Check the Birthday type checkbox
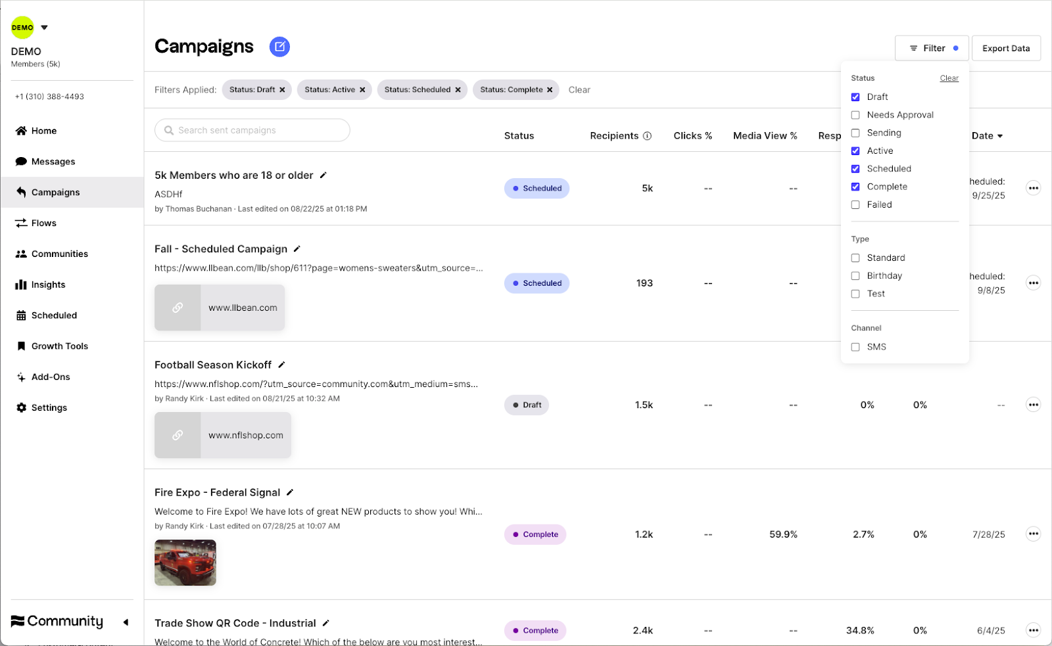Image resolution: width=1052 pixels, height=646 pixels. point(855,276)
